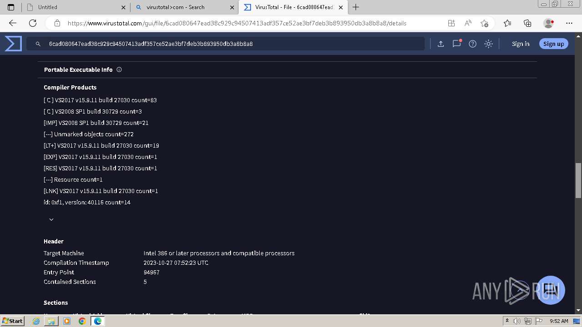Open the help question mark icon
Image resolution: width=582 pixels, height=327 pixels.
(472, 44)
